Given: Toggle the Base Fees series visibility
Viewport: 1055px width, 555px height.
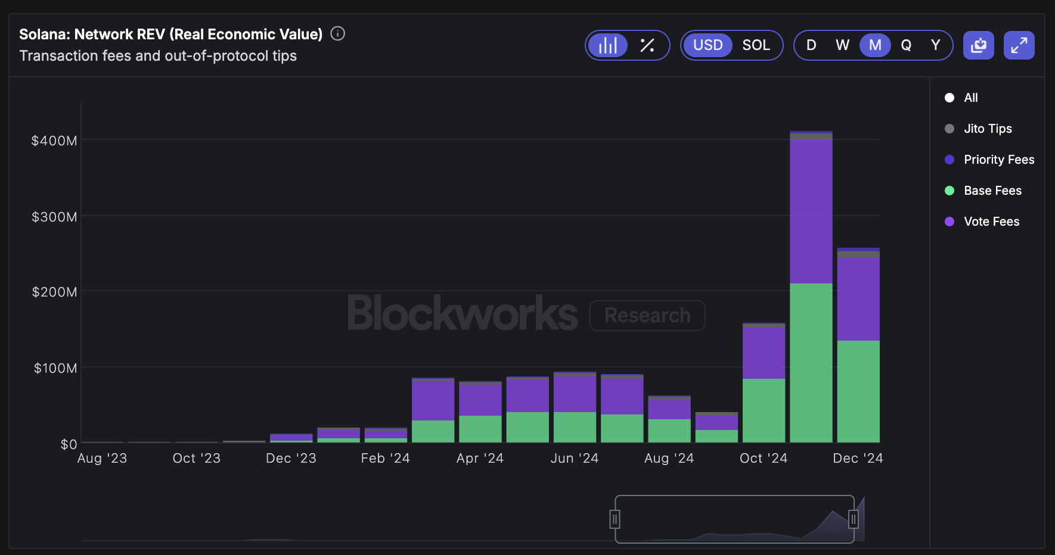Looking at the screenshot, I should coord(949,190).
